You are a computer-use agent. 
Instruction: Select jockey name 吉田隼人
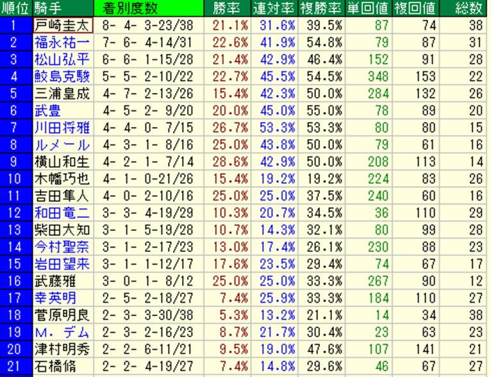click(x=62, y=196)
